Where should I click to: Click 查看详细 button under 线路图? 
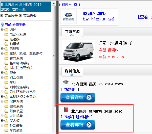(78, 97)
